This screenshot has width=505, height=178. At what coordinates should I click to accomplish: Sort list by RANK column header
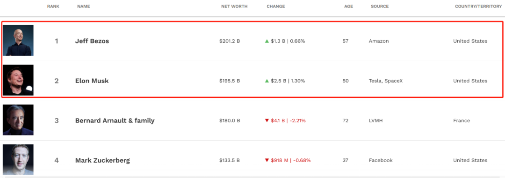point(53,7)
